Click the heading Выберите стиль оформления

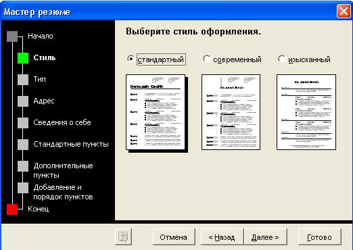pyautogui.click(x=193, y=32)
